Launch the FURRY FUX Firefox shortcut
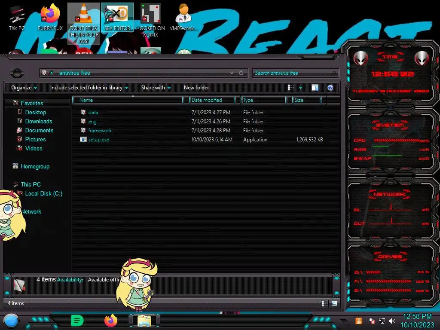 pos(50,17)
